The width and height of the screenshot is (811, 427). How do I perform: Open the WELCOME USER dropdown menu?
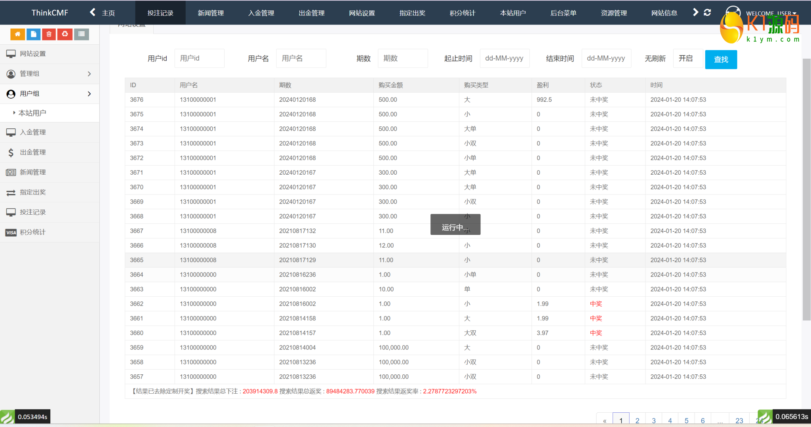pos(770,13)
